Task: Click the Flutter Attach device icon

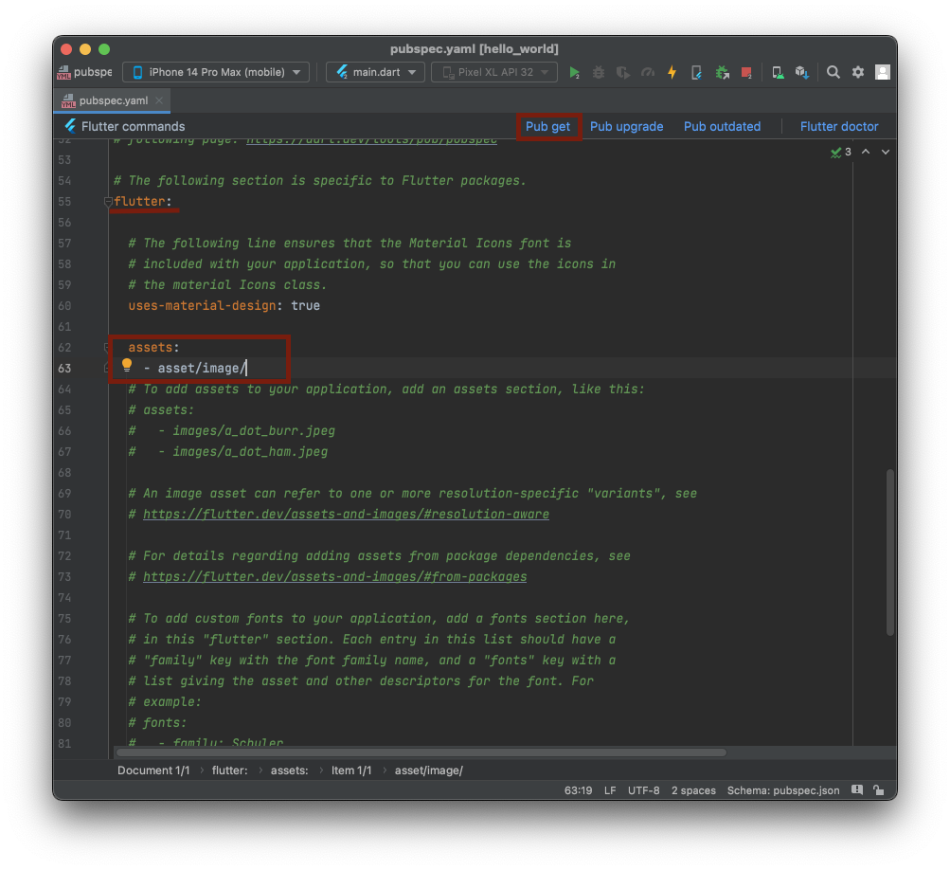Action: pyautogui.click(x=697, y=73)
